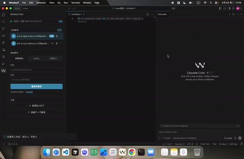This screenshot has height=159, width=244.
Task: Click the email input name@example.com field
Action: (x=37, y=70)
